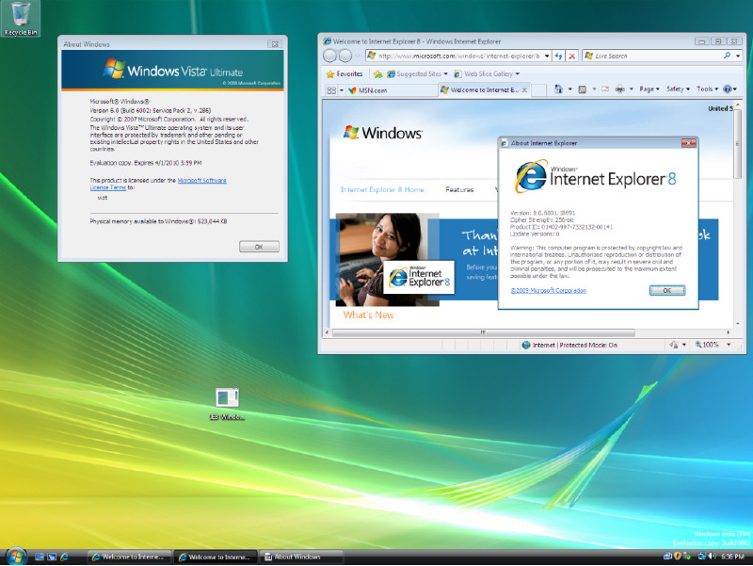Click the Home icon in command bar
Image resolution: width=753 pixels, height=566 pixels.
[x=558, y=89]
